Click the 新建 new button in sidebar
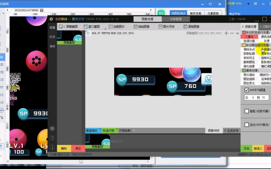Screen dimensions: 271x169 [52, 28]
